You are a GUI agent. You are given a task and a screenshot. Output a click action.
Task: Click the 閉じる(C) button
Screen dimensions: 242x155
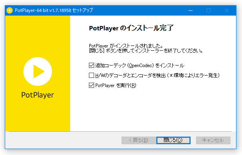point(173,140)
